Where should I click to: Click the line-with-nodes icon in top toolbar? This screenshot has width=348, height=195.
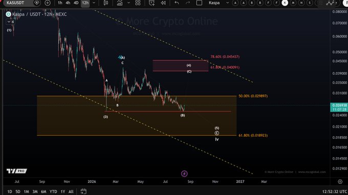[330, 3]
